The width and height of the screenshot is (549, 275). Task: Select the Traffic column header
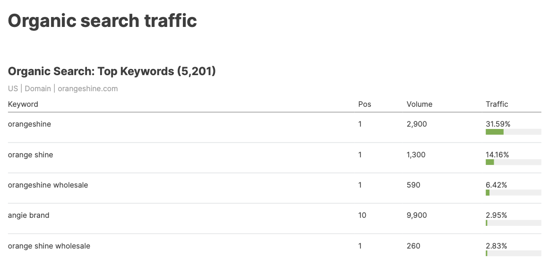(x=497, y=104)
